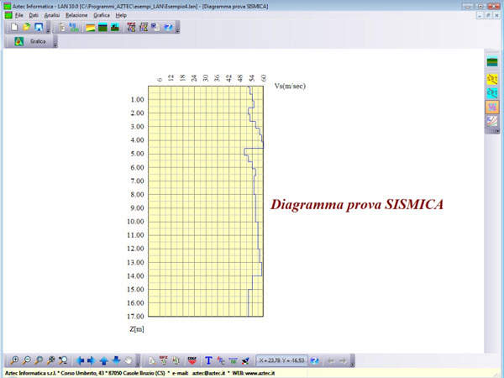This screenshot has width=504, height=378.
Task: Expand the file toolbar overflow arrow
Action: click(48, 28)
